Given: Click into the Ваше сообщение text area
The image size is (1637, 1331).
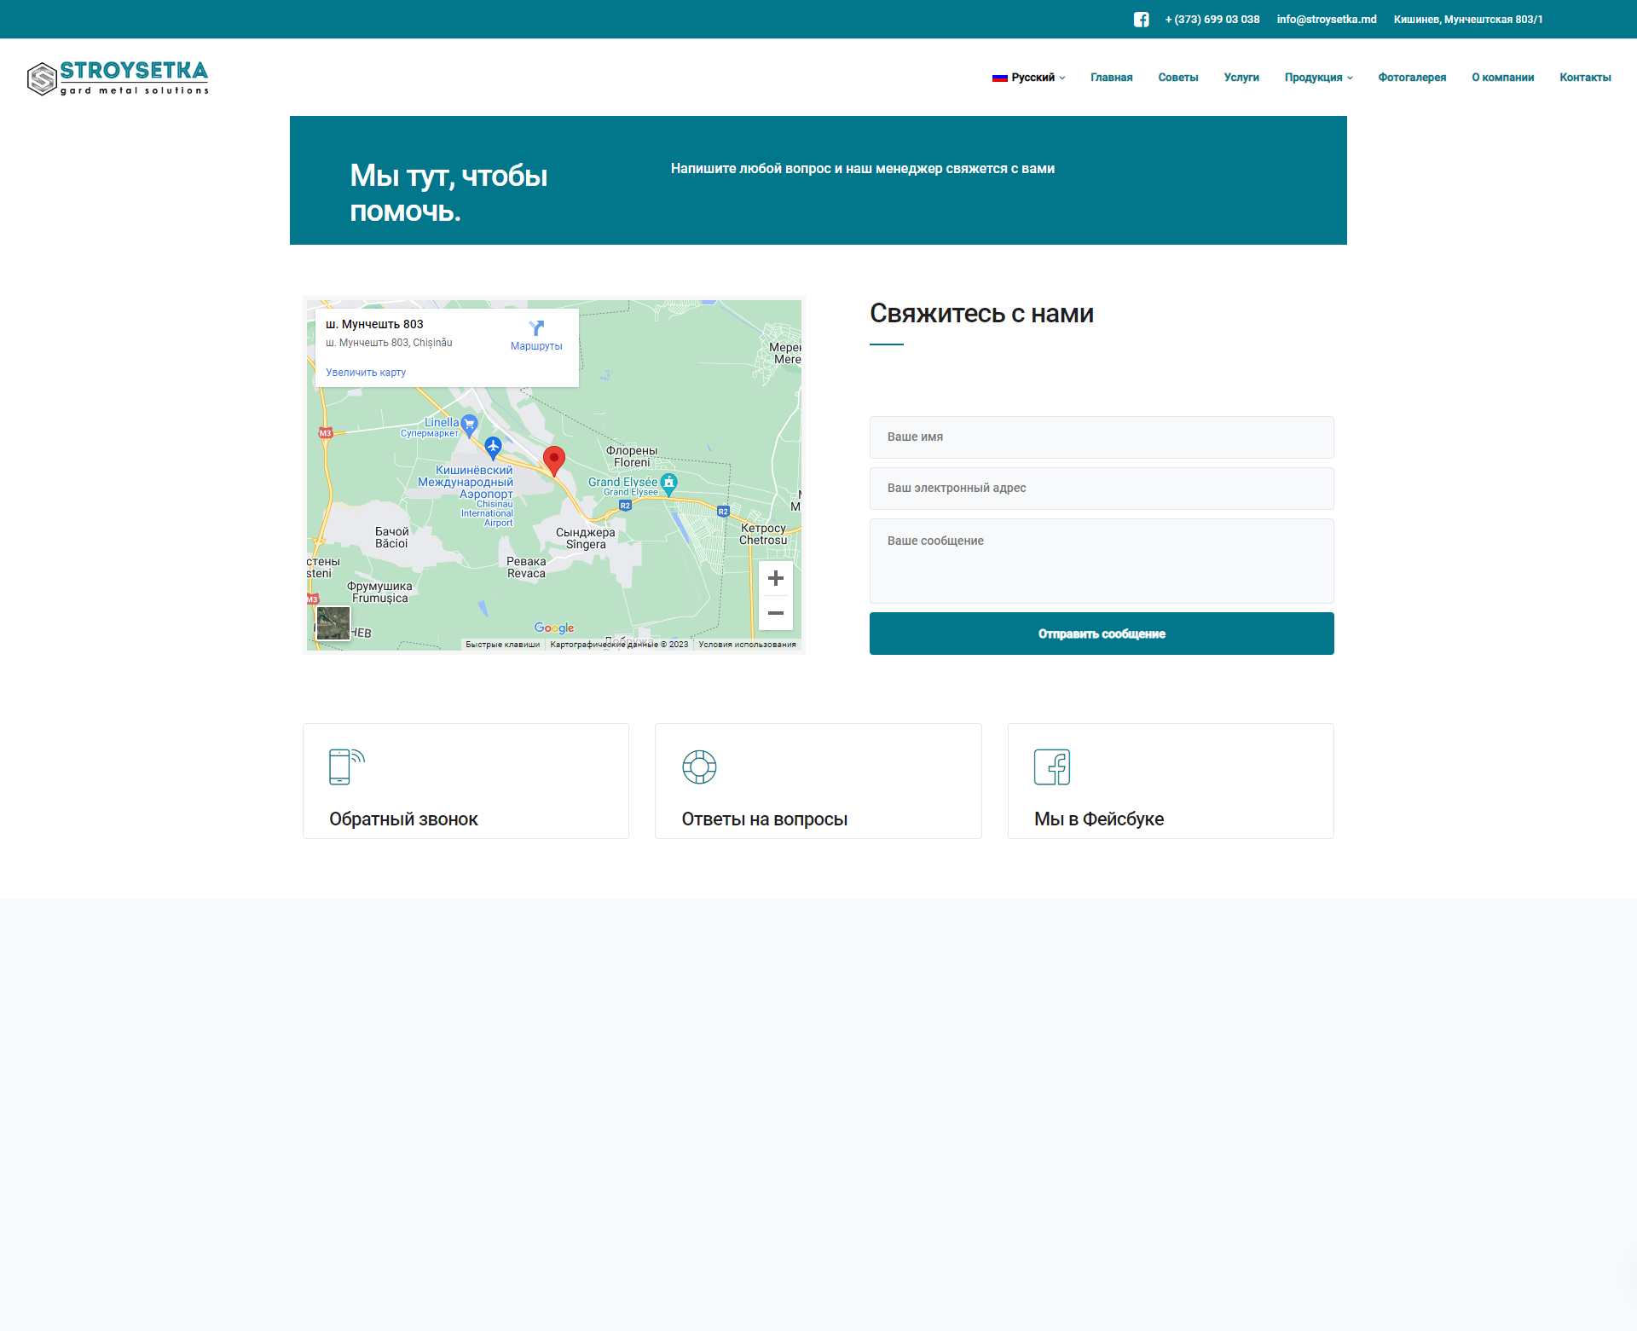Looking at the screenshot, I should (x=1102, y=561).
